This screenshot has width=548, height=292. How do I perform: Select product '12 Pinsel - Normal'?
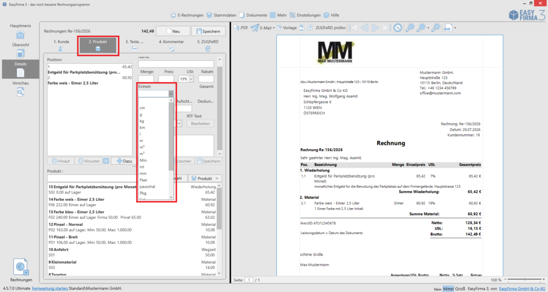click(132, 227)
